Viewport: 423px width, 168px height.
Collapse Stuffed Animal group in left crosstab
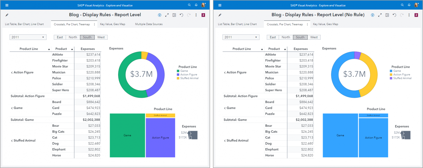tap(12, 140)
